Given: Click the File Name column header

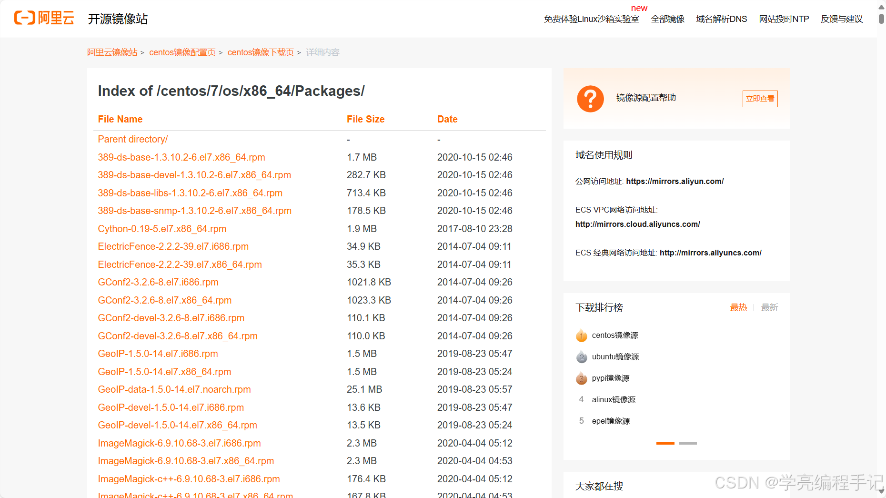Looking at the screenshot, I should [120, 119].
